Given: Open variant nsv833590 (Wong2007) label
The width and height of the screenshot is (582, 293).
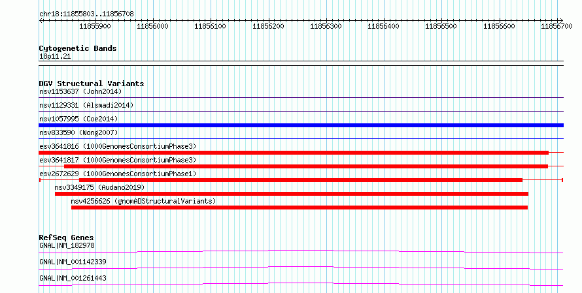Looking at the screenshot, I should [x=78, y=132].
